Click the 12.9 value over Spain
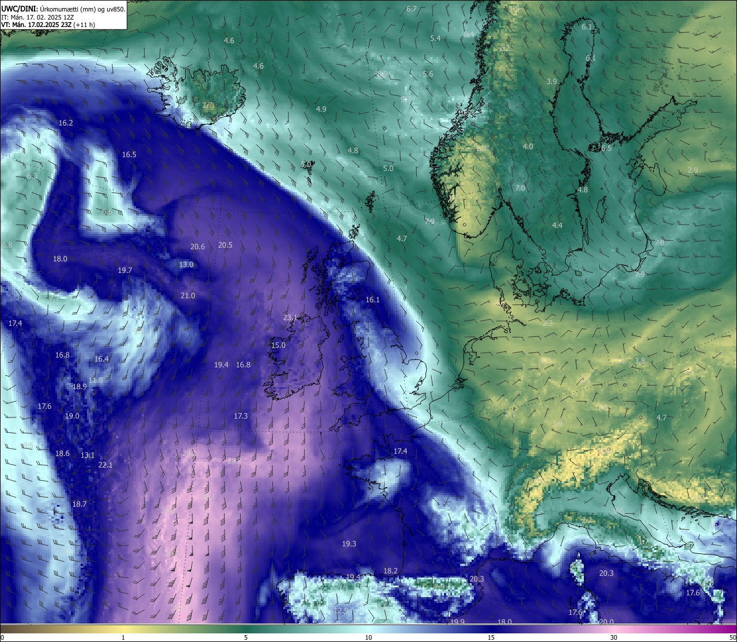The width and height of the screenshot is (737, 642). pyautogui.click(x=341, y=610)
